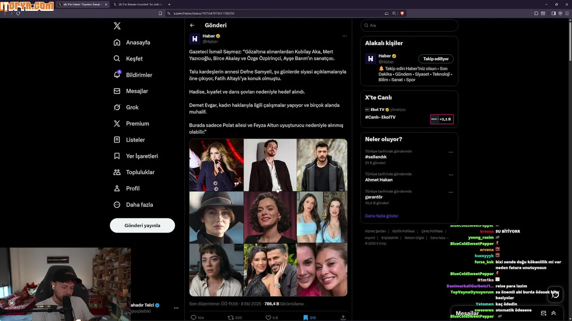Open the browser extensions puzzle icon

point(536,13)
